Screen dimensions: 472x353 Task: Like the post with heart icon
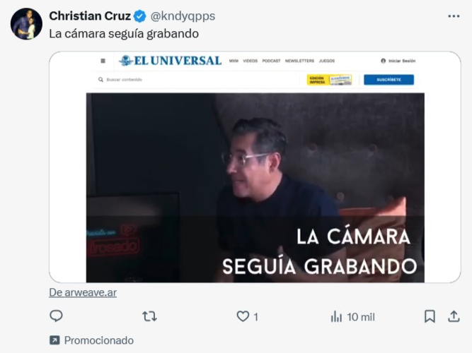(243, 316)
